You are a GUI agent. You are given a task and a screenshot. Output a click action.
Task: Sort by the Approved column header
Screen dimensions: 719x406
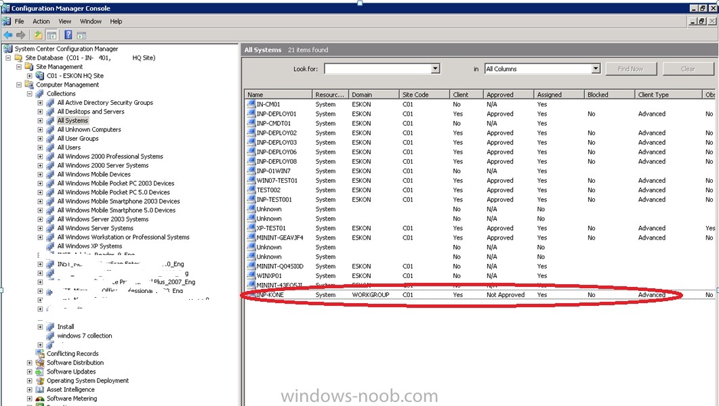coord(508,94)
